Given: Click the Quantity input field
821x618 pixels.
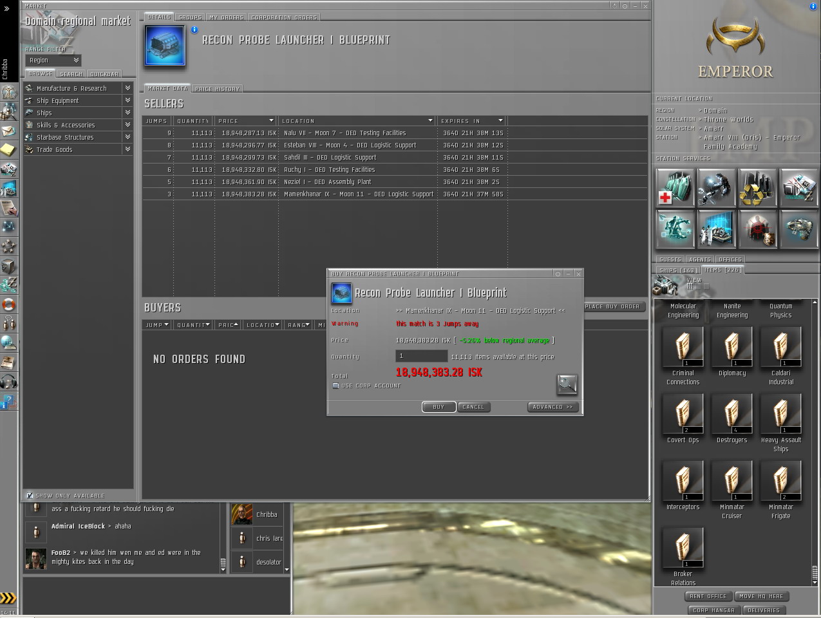Looking at the screenshot, I should coord(421,356).
